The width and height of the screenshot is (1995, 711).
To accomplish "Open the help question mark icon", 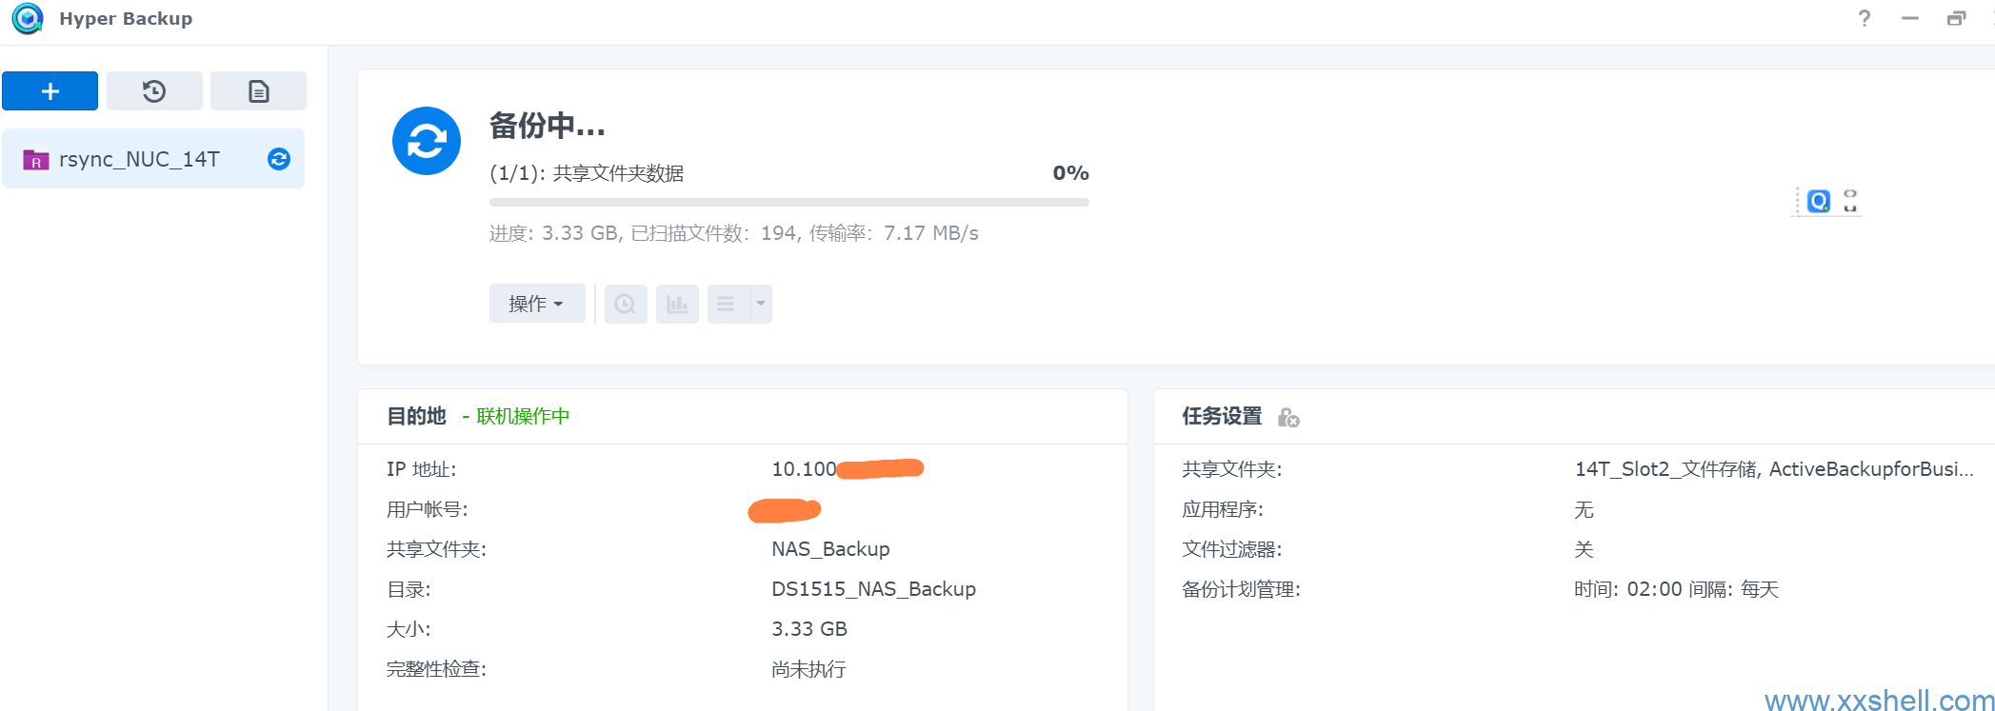I will tap(1865, 19).
